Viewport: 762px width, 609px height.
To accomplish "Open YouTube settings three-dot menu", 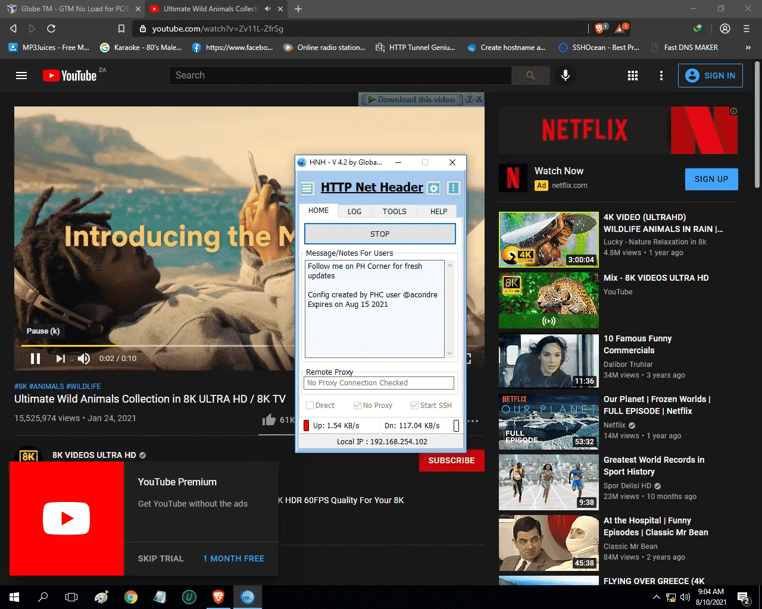I will point(661,76).
